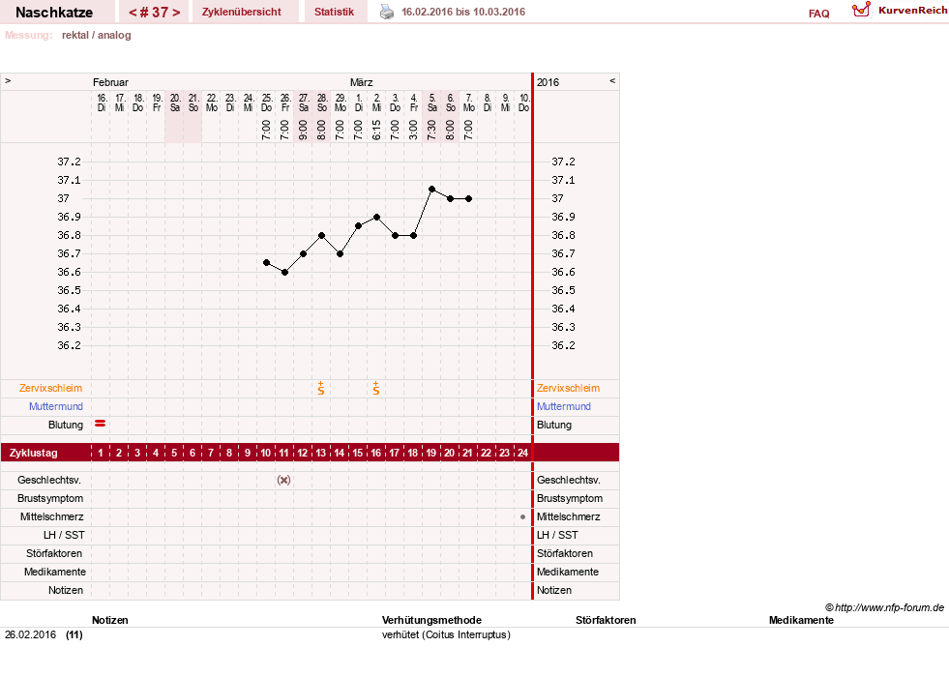949x677 pixels.
Task: Open the KurvenReich link
Action: 912,11
